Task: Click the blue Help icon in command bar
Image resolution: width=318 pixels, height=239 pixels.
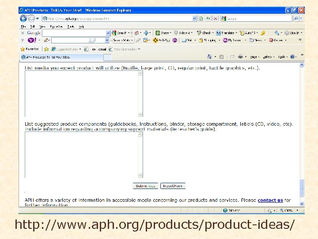Action: 292,57
